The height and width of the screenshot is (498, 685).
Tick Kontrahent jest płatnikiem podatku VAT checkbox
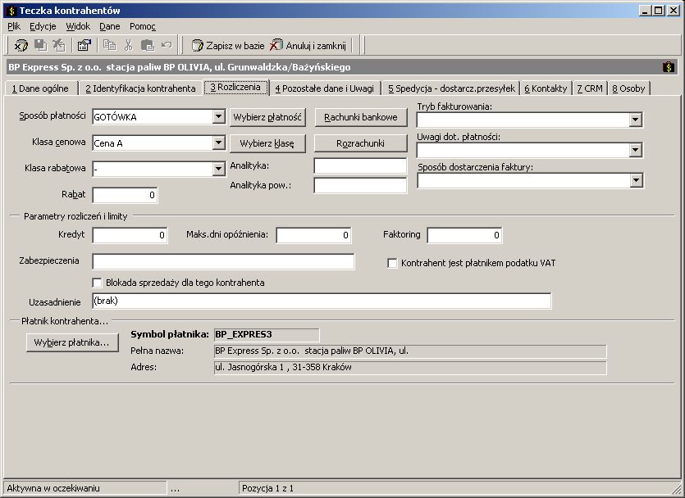click(x=392, y=264)
